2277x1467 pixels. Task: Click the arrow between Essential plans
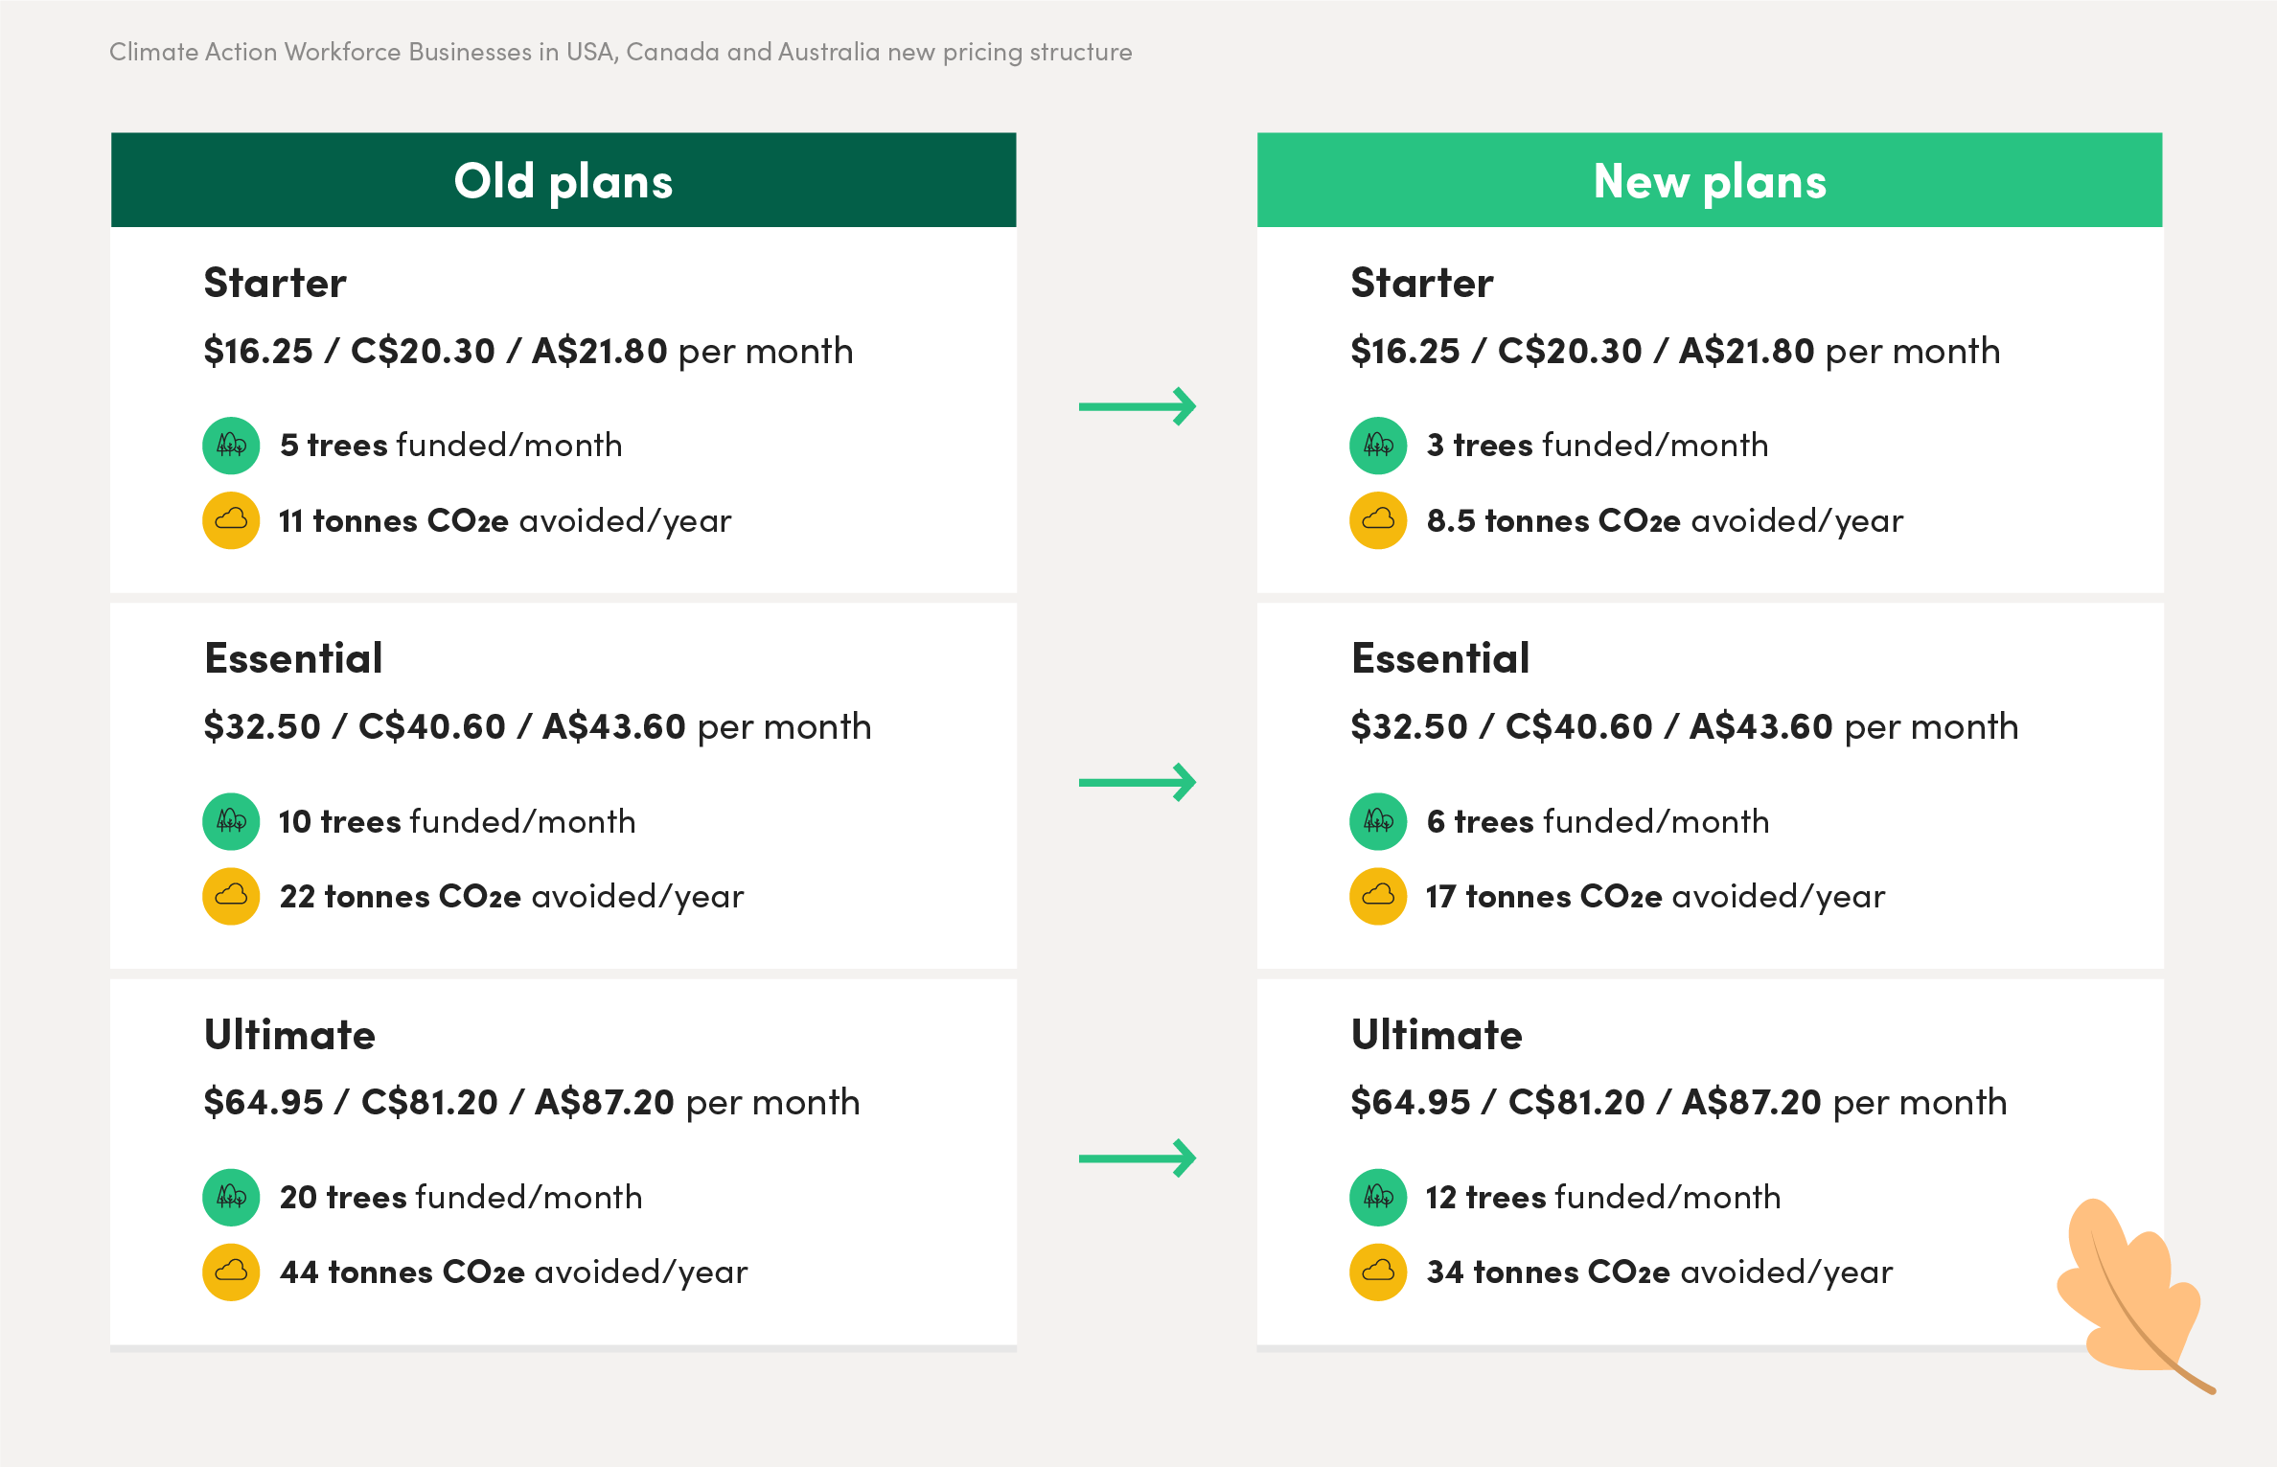[x=1138, y=782]
